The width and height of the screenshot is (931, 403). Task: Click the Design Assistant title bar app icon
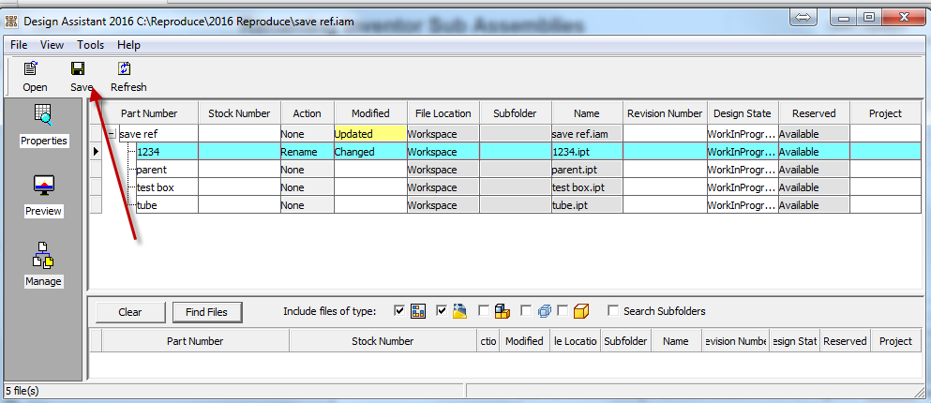(10, 22)
